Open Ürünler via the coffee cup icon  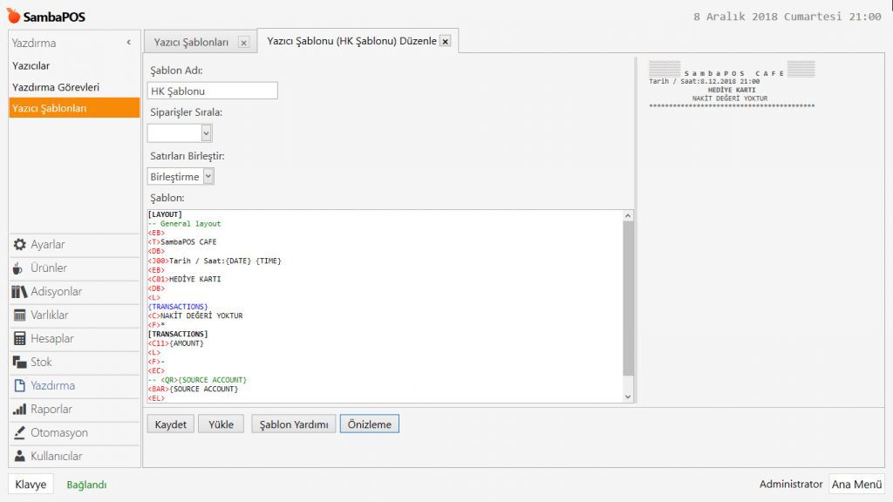[x=19, y=268]
